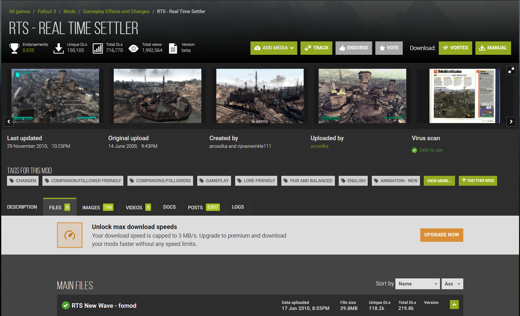This screenshot has width=520, height=316.
Task: Open the Asc sort order dropdown
Action: point(452,284)
